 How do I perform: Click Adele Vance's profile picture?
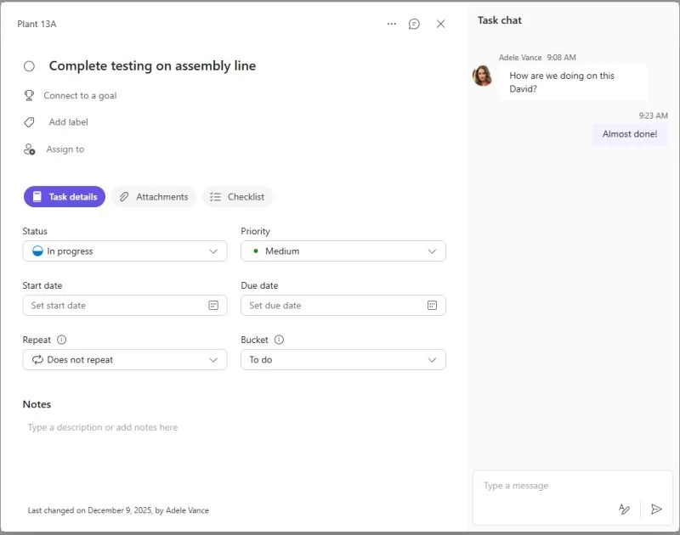point(483,76)
